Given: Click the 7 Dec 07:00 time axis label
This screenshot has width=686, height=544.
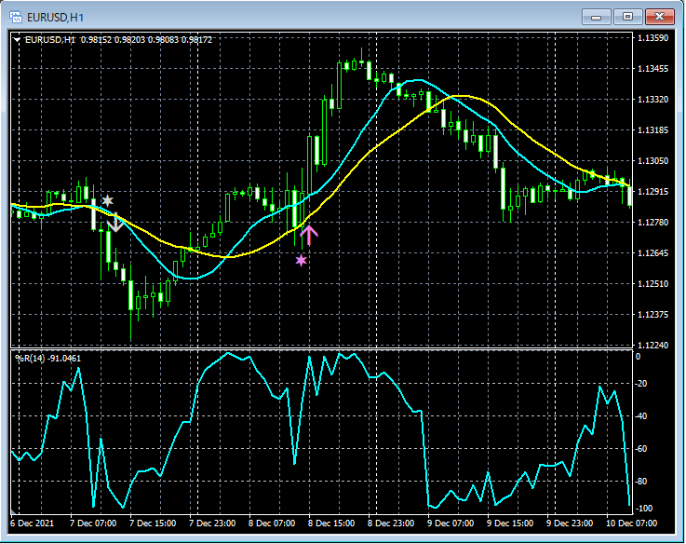Looking at the screenshot, I should coord(93,524).
